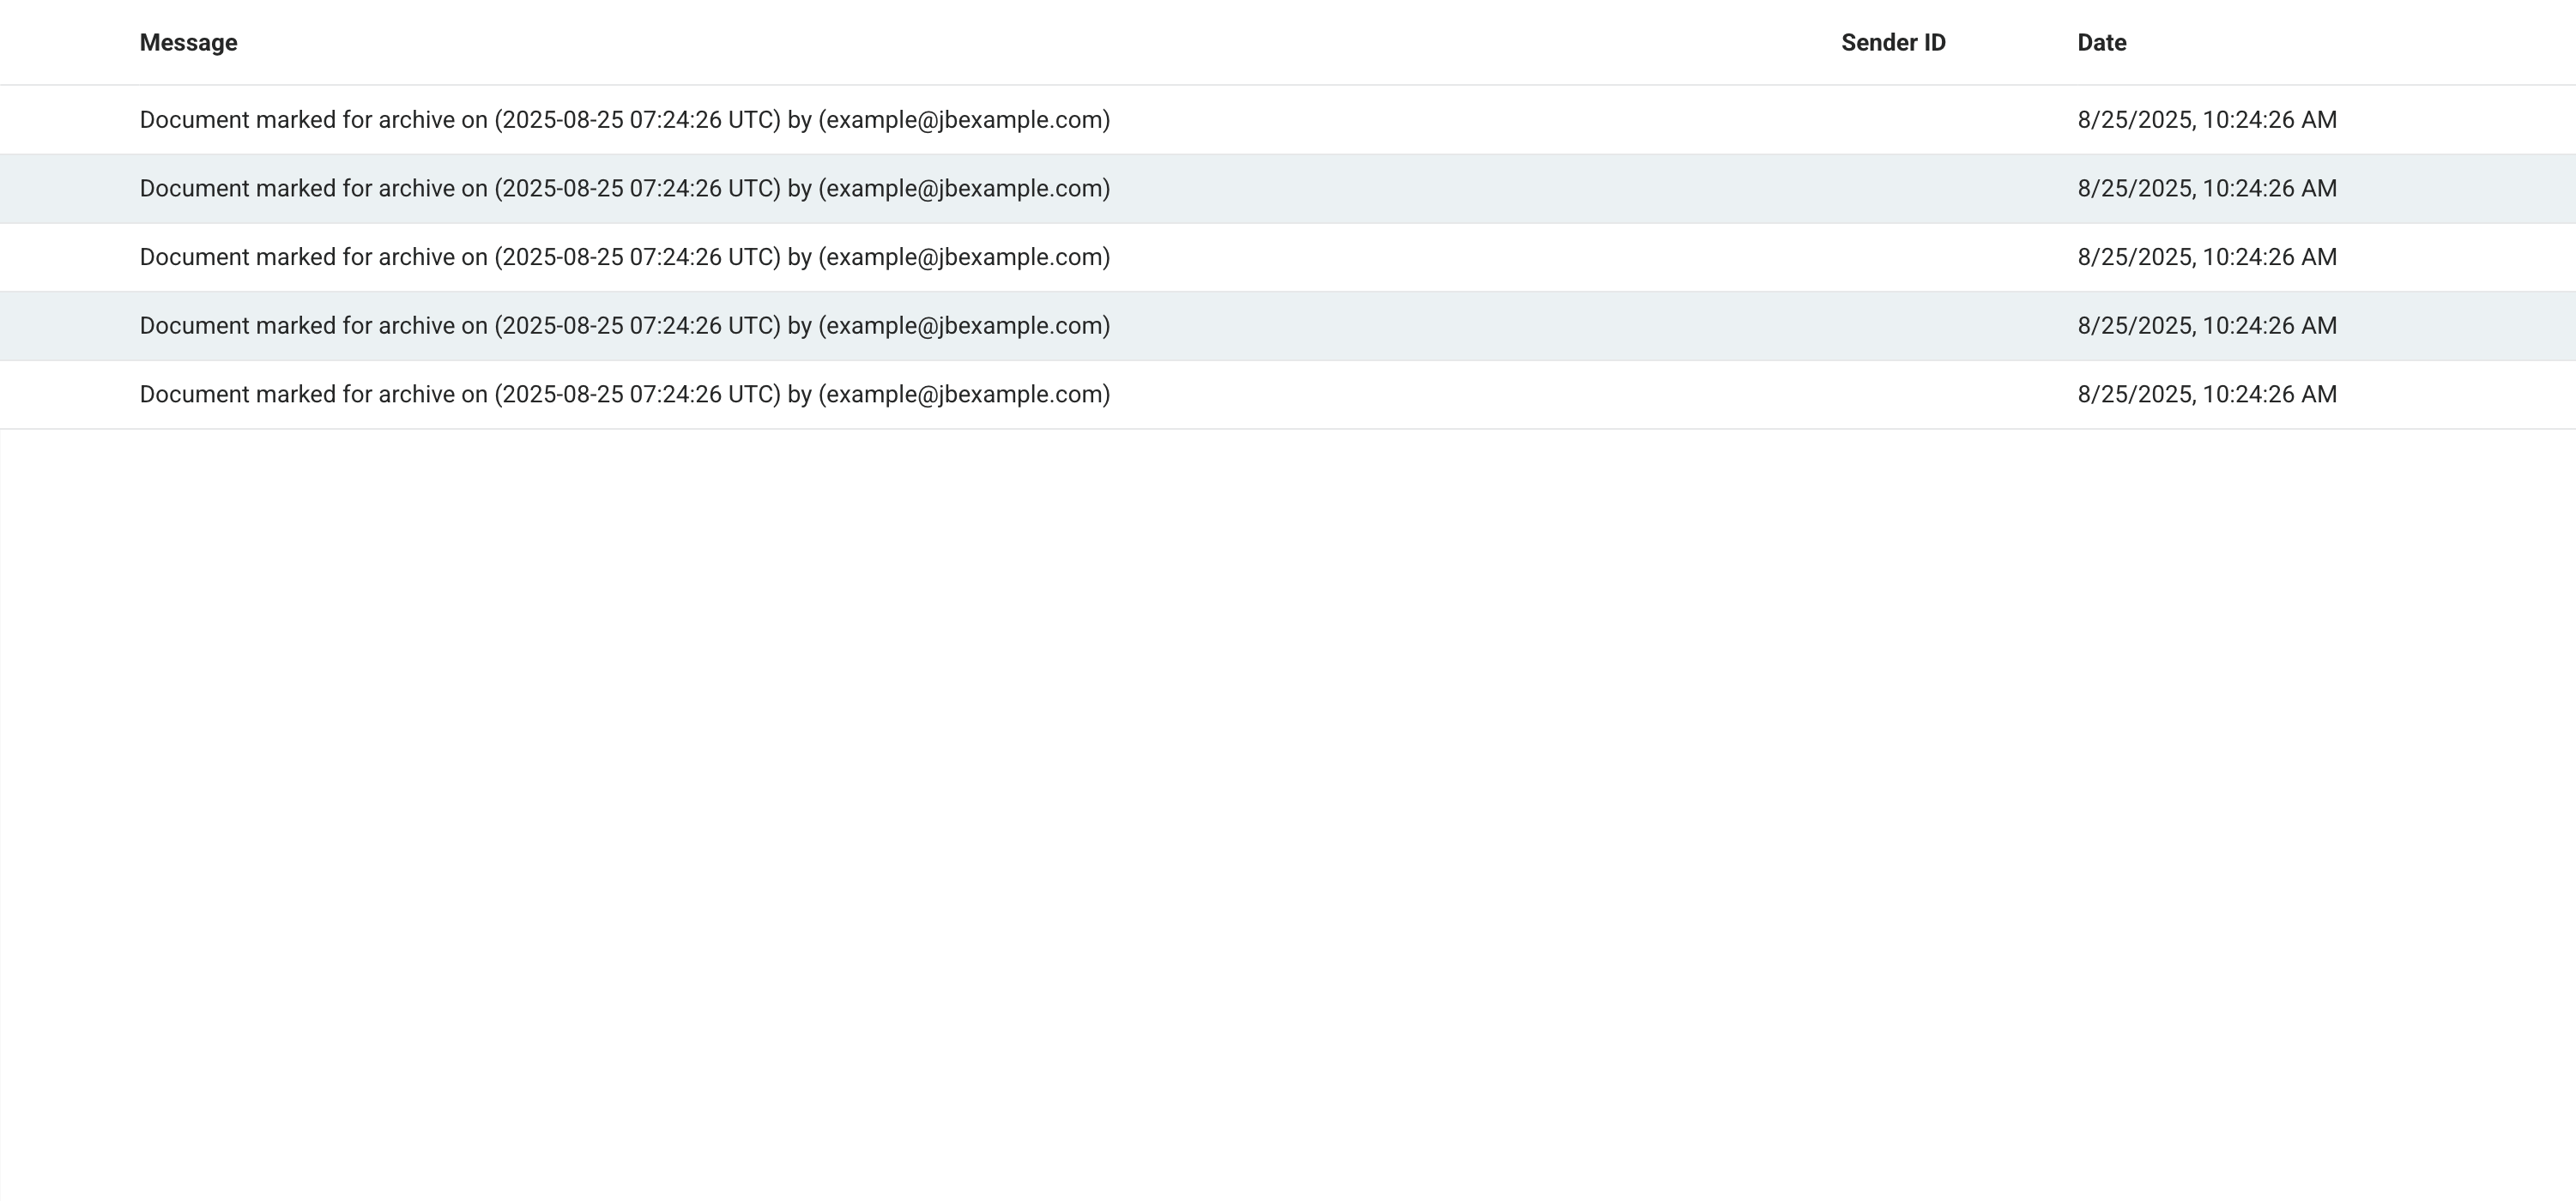2576x1201 pixels.
Task: Click the date value in the last row
Action: click(x=2206, y=395)
